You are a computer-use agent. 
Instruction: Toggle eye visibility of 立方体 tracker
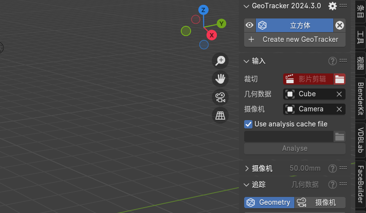(250, 25)
